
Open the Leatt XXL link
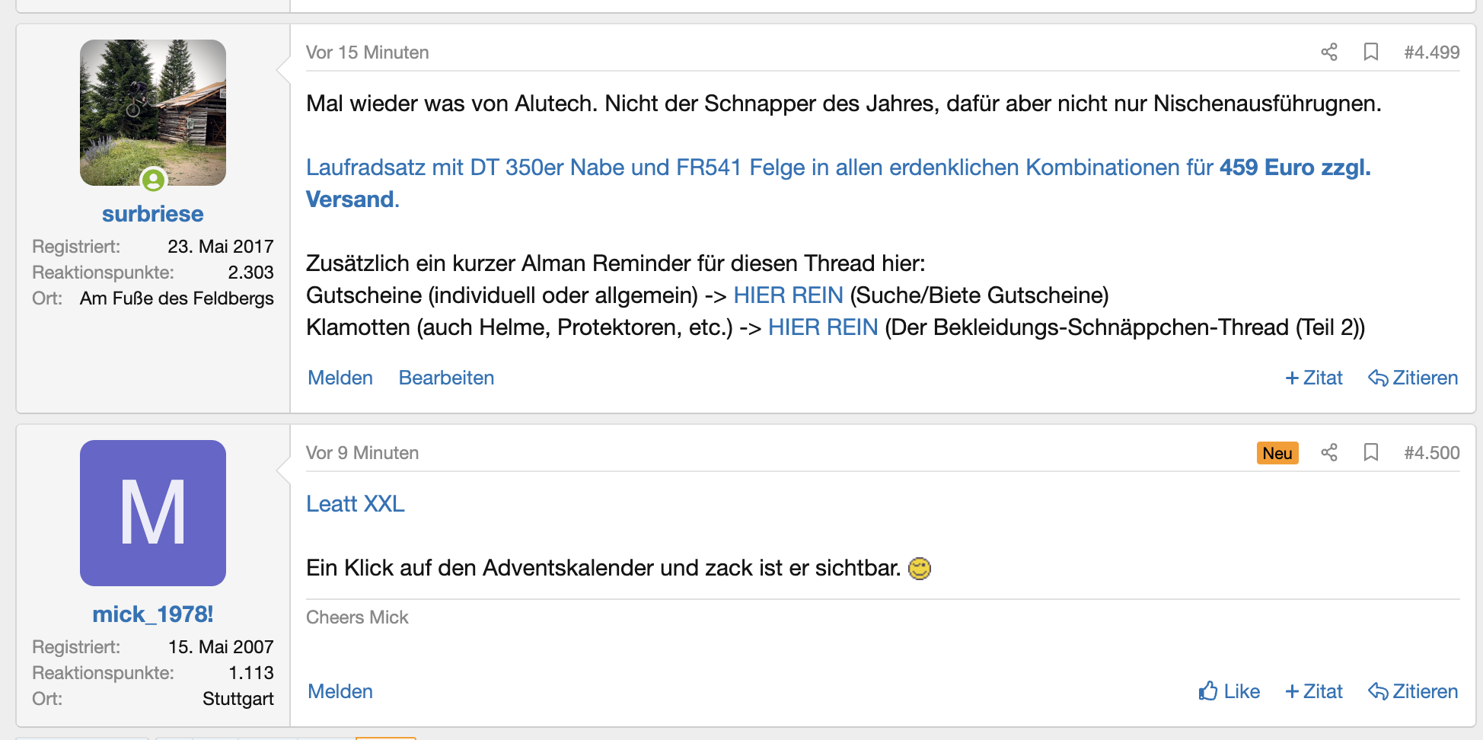click(x=355, y=504)
